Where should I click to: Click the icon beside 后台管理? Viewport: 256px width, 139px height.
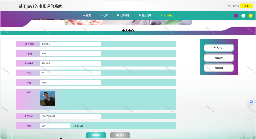(140, 15)
